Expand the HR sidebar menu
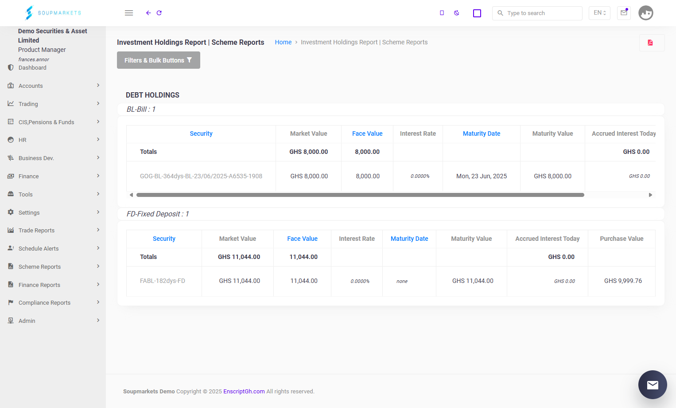 53,140
